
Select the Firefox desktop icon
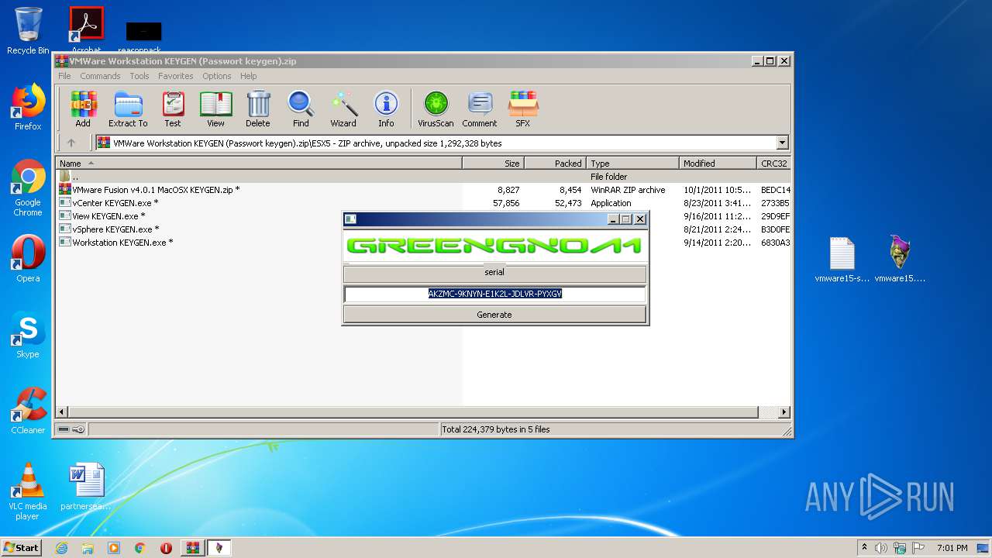[28, 107]
